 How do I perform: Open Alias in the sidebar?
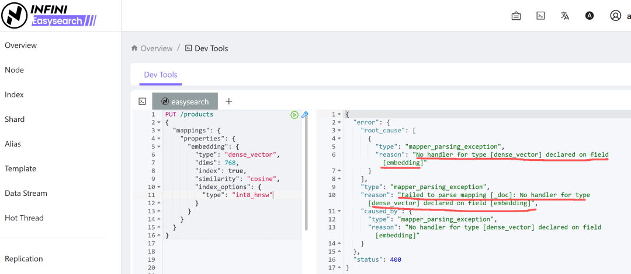[13, 144]
